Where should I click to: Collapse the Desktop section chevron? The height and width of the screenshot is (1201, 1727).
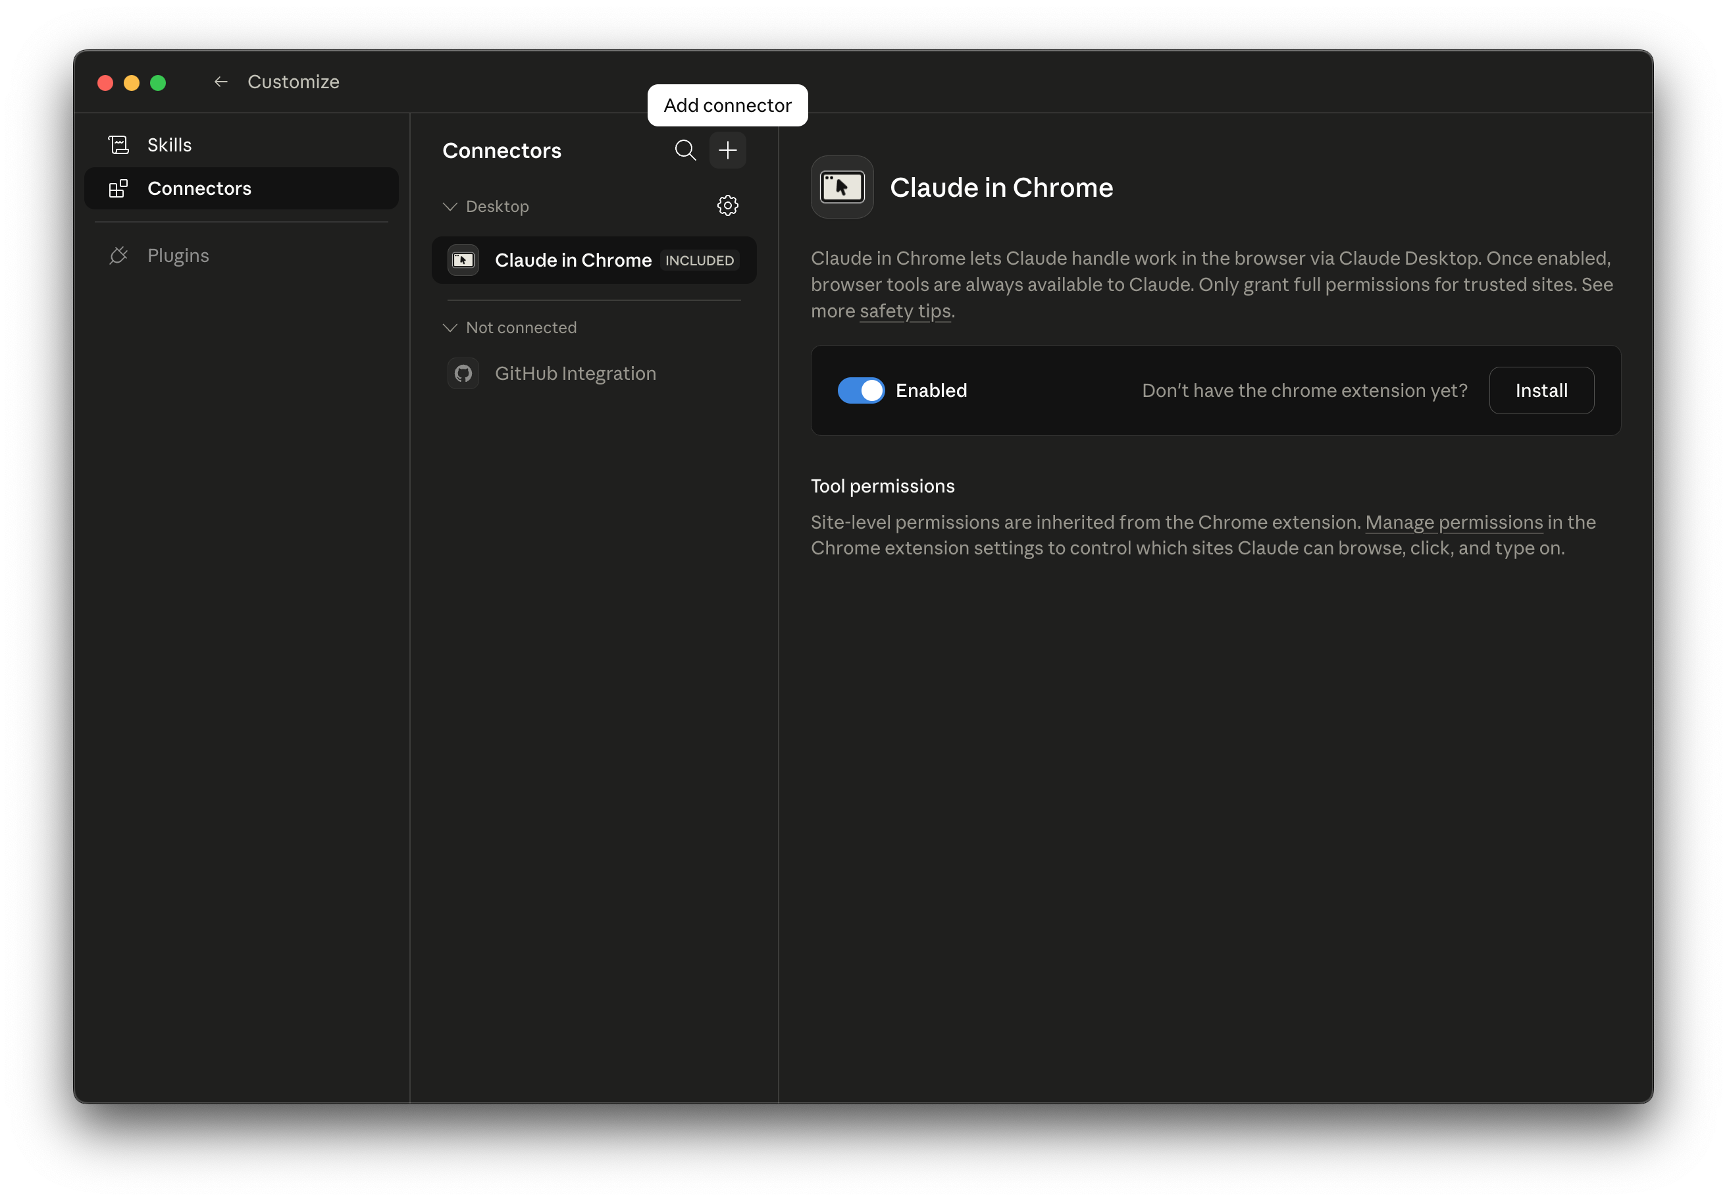pyautogui.click(x=450, y=206)
